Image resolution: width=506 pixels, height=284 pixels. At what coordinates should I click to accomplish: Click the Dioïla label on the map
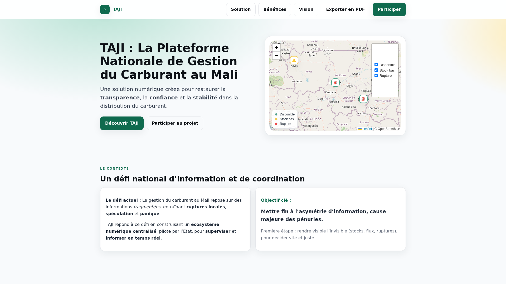[350, 85]
